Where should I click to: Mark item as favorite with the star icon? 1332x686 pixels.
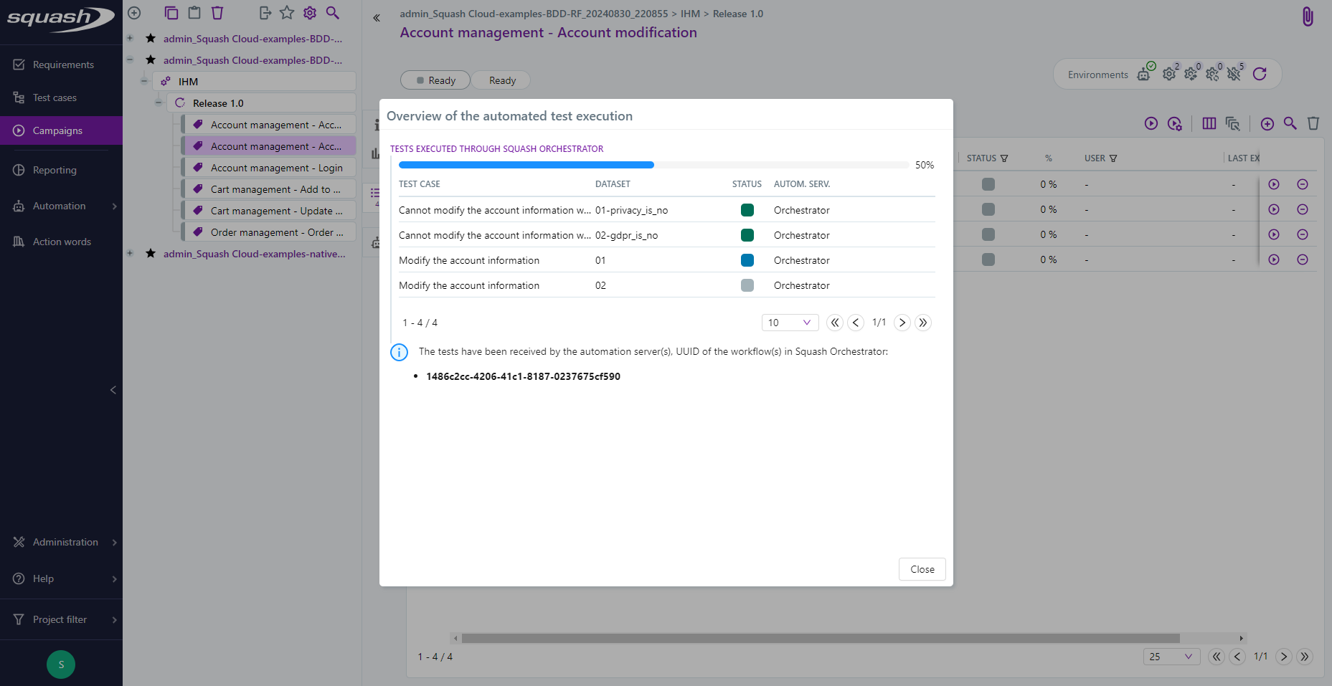pyautogui.click(x=287, y=12)
